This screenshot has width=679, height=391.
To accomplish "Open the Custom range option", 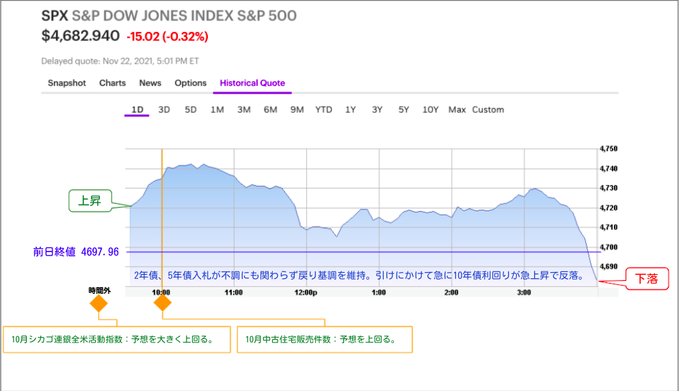I will [488, 109].
